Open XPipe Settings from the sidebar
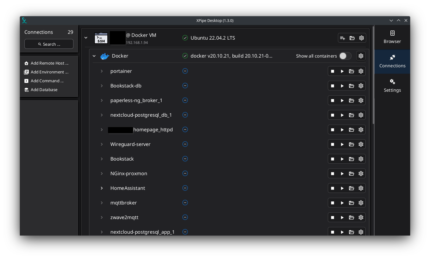430x259 pixels. pyautogui.click(x=392, y=86)
